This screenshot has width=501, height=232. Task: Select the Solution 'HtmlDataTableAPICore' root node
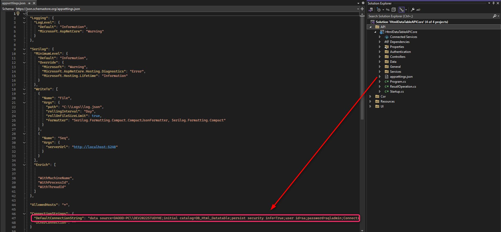pos(412,22)
